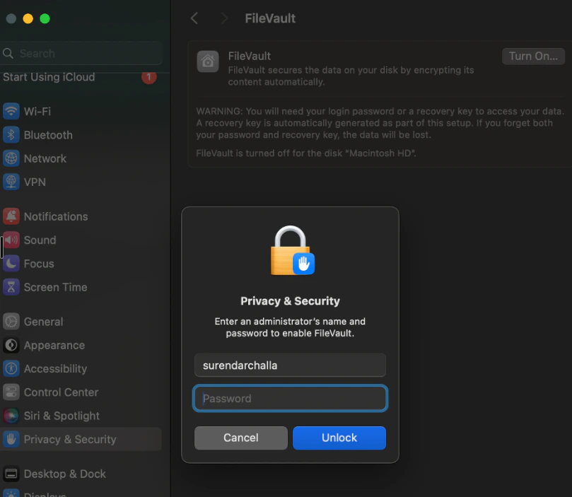This screenshot has width=572, height=497.
Task: Click the Turn On... FileVault button
Action: (x=533, y=56)
